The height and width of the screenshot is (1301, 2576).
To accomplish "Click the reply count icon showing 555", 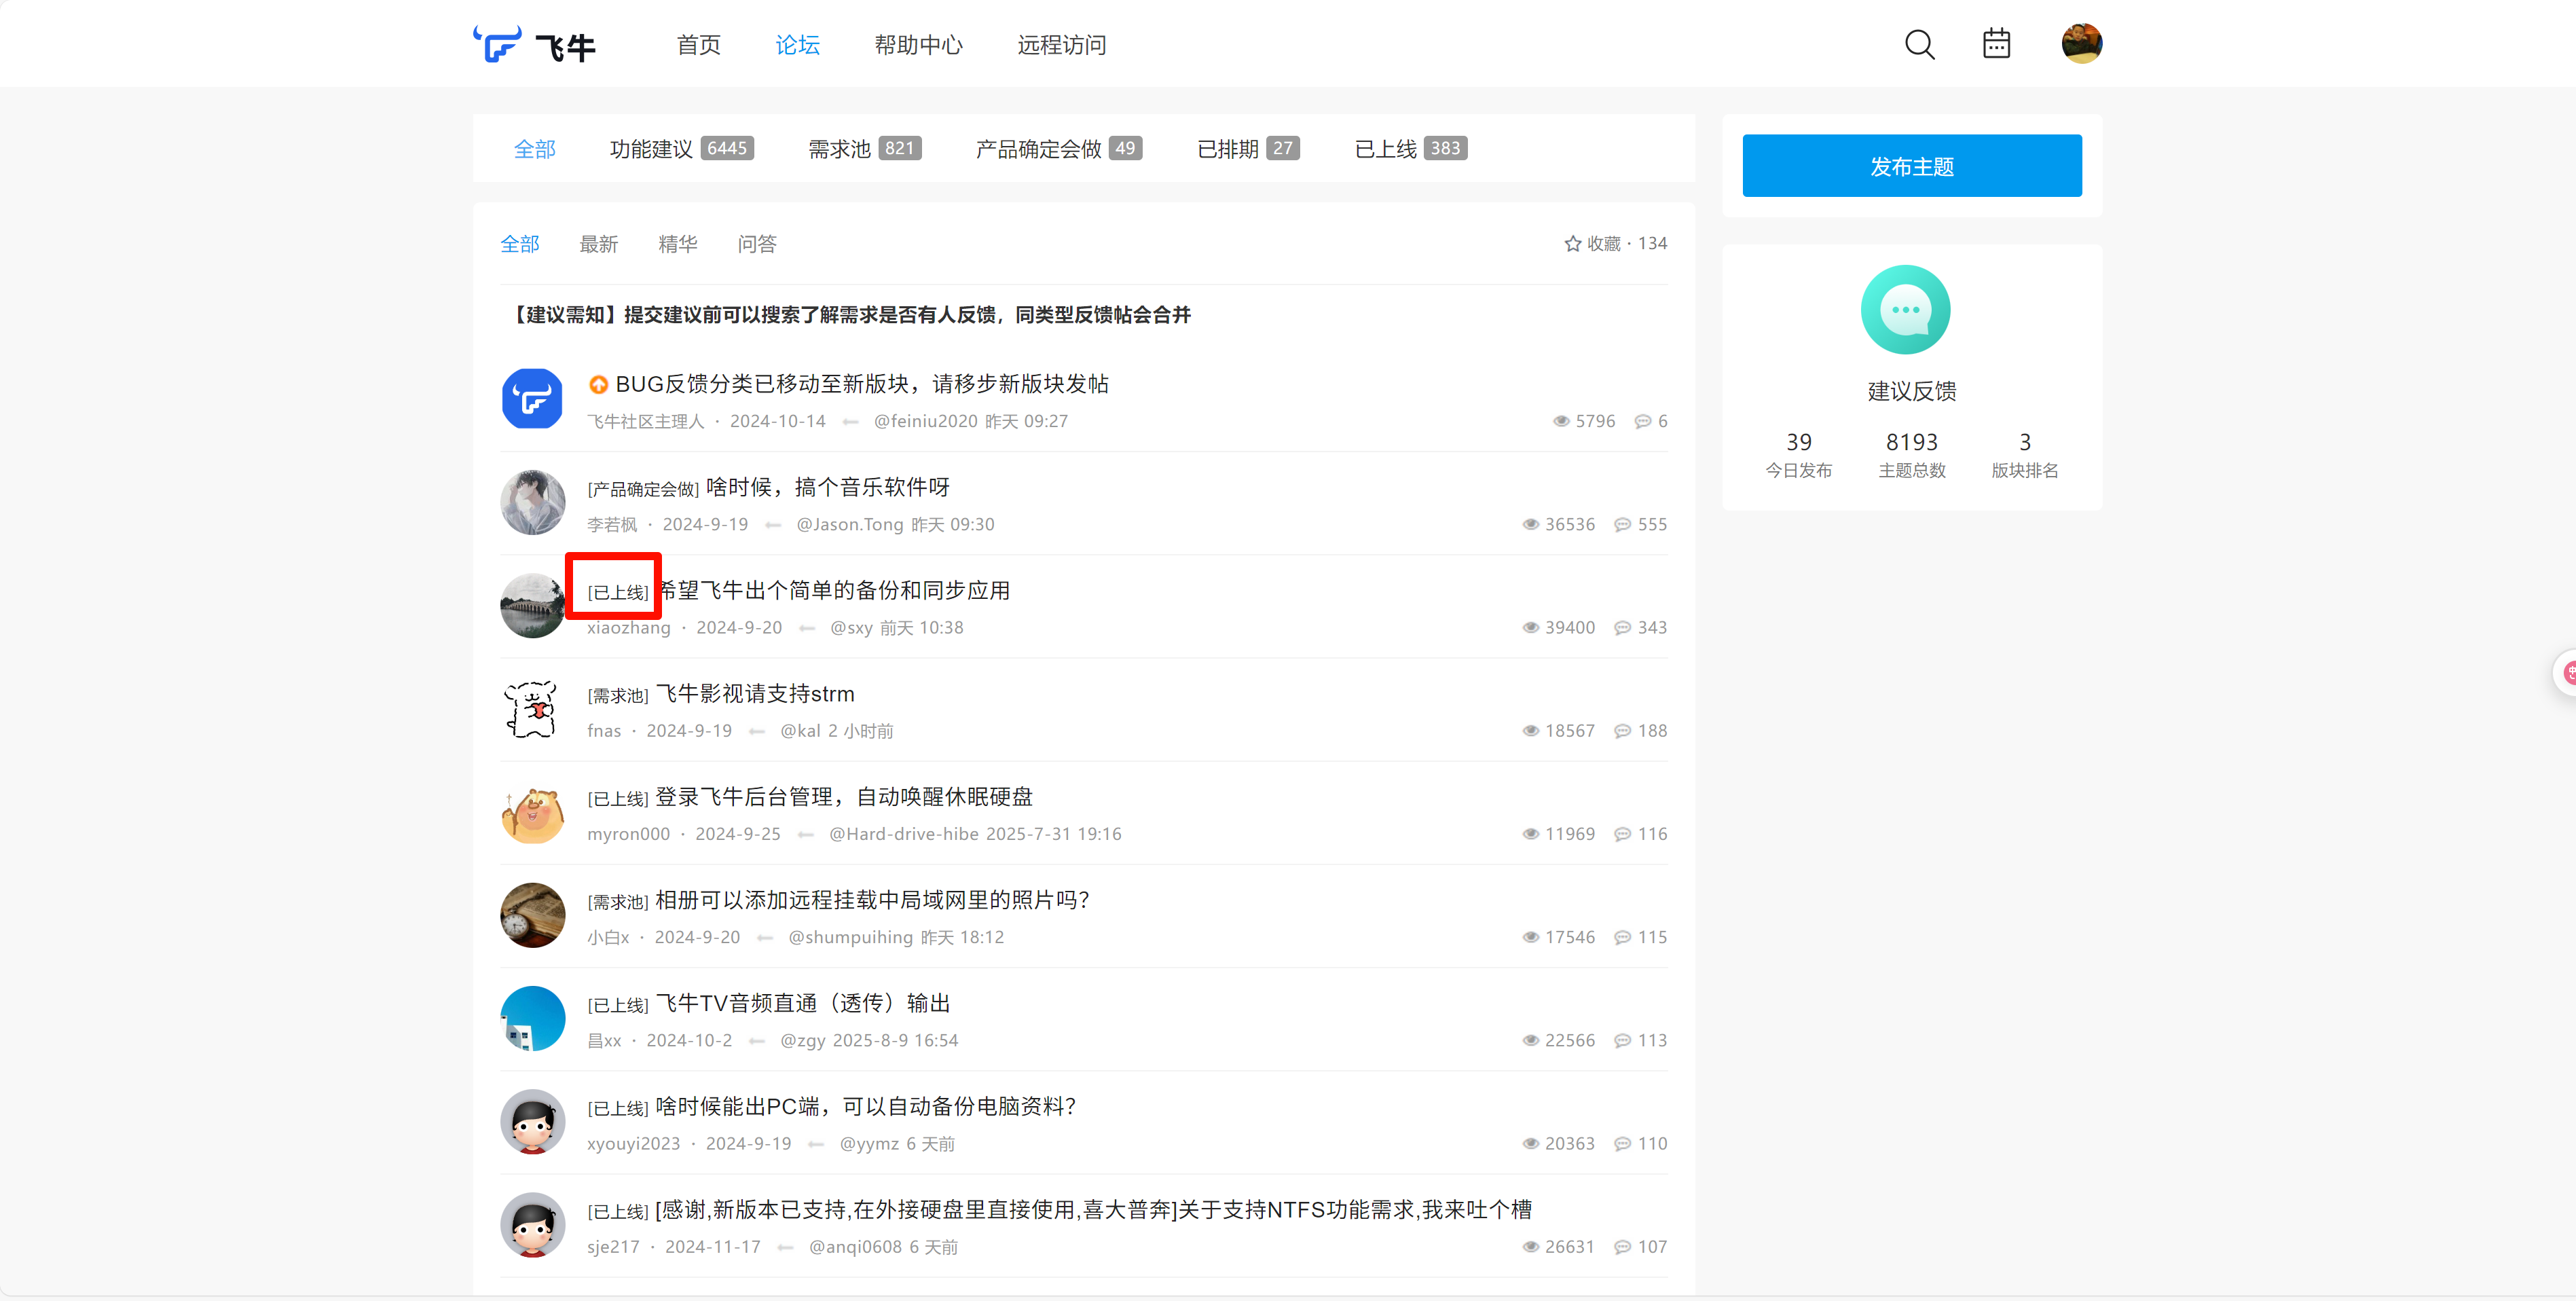I will pos(1622,524).
